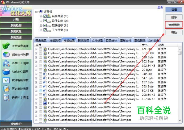Check the box for the 192.84 KB file
The height and width of the screenshot is (130, 184).
point(41,66)
